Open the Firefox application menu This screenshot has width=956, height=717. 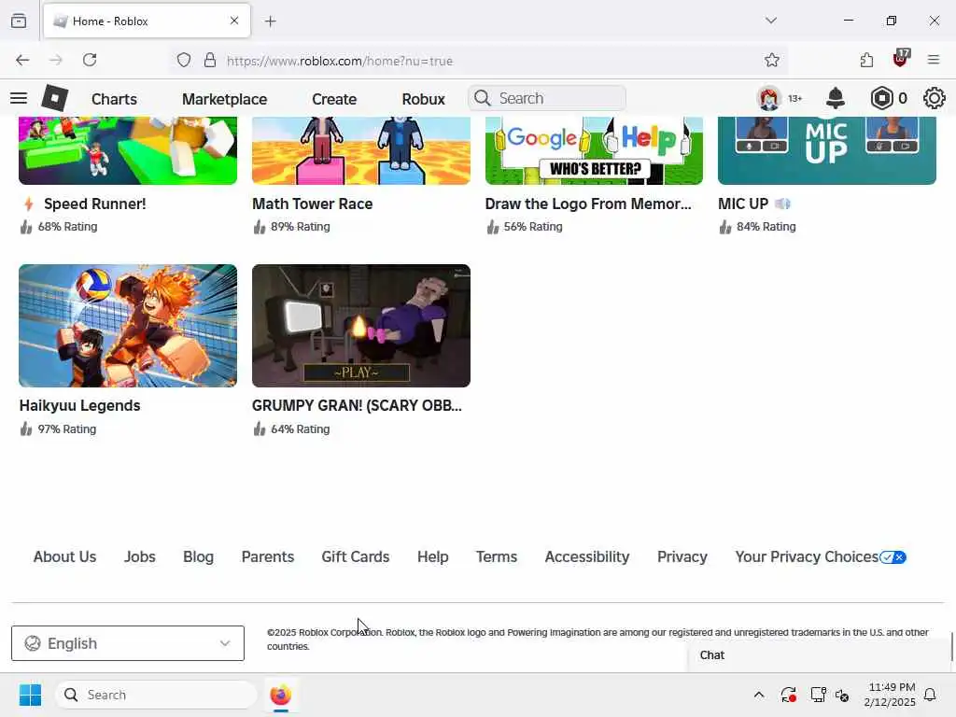pyautogui.click(x=934, y=60)
